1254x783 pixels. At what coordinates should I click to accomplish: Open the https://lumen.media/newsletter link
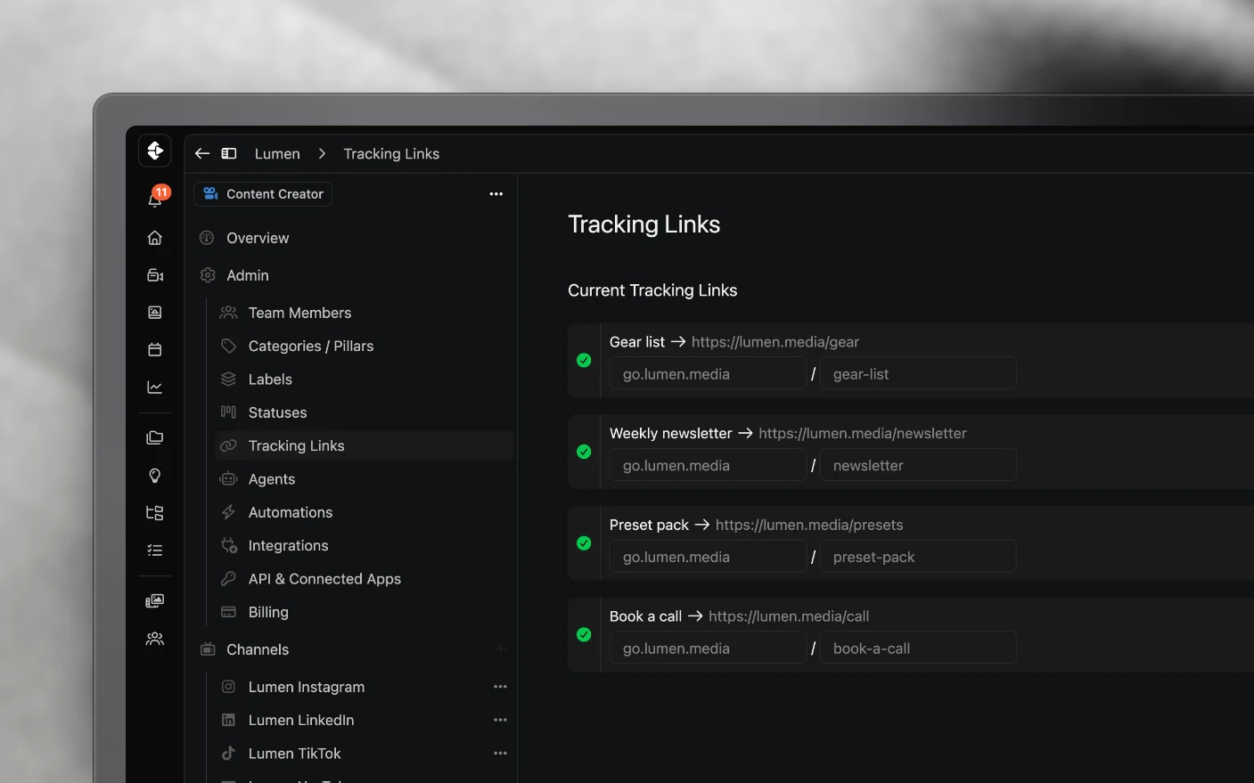click(x=863, y=434)
